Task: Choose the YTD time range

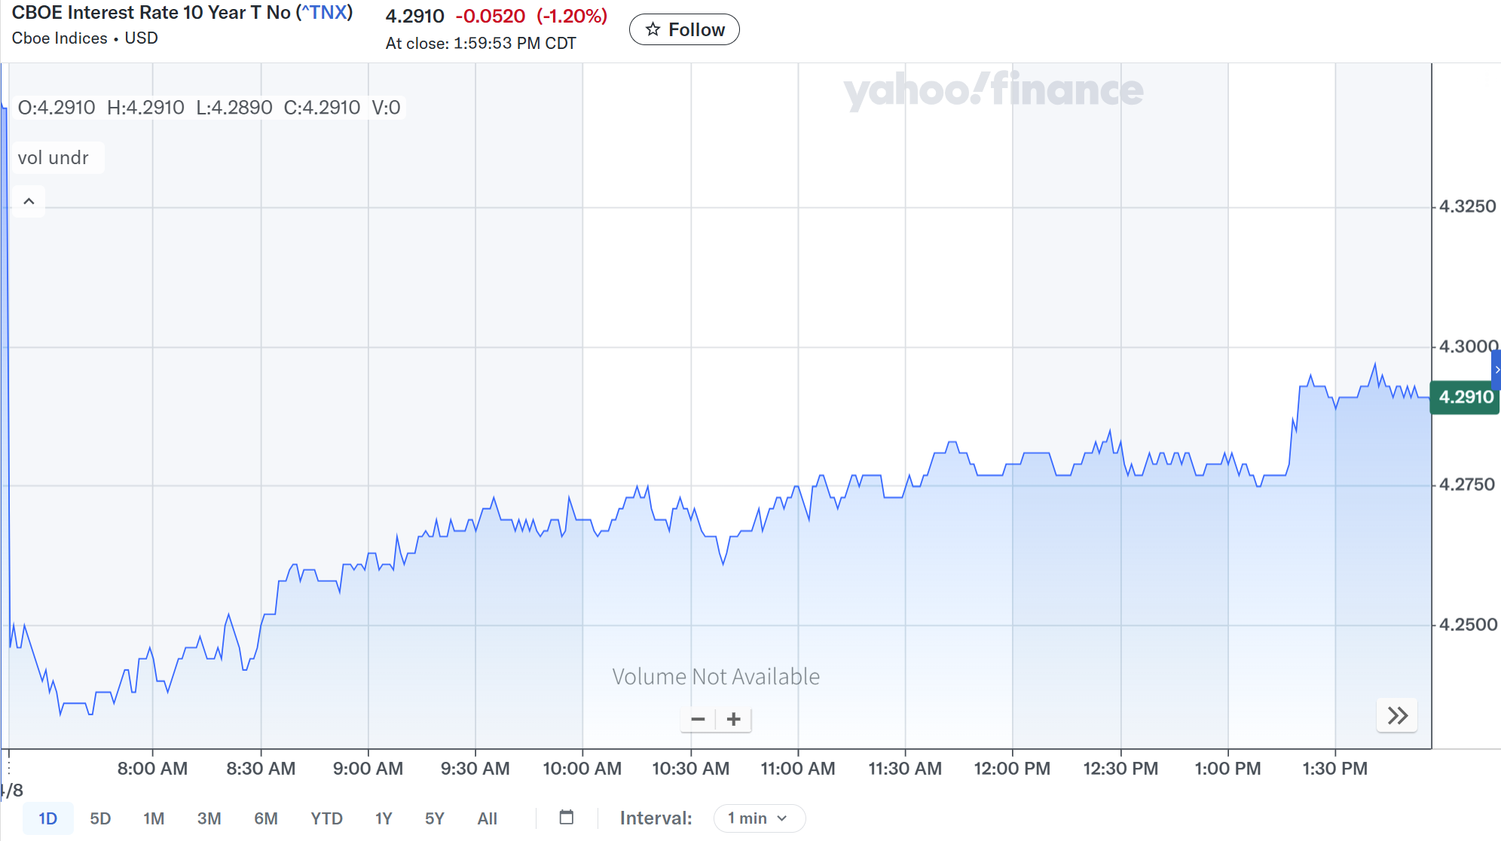Action: 326,818
